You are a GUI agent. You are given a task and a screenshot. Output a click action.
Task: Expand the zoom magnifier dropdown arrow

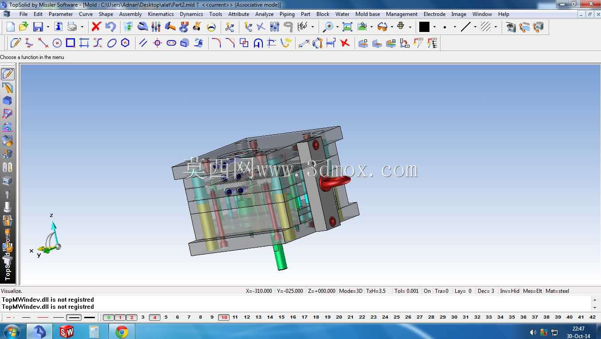[x=337, y=27]
